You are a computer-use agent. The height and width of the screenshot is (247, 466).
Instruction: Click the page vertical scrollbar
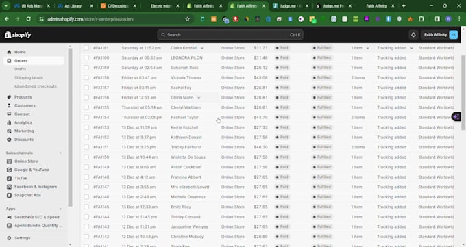(463, 92)
